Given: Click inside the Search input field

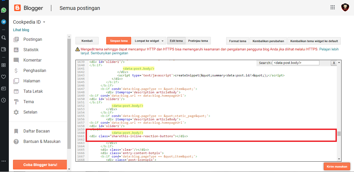Looking at the screenshot, I should click(x=296, y=63).
